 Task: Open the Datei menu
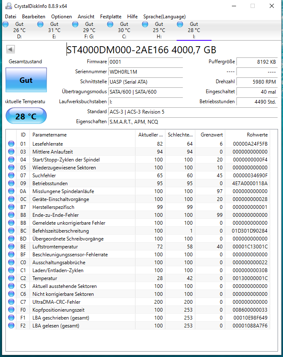10,17
